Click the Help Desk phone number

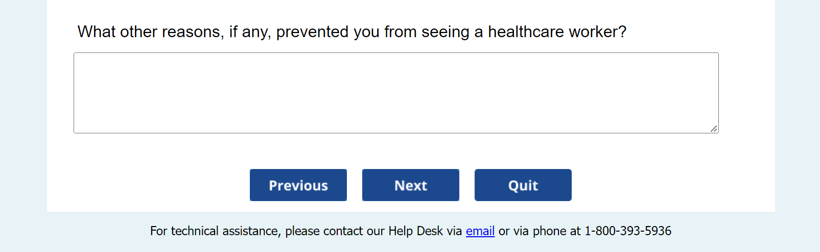(x=627, y=231)
